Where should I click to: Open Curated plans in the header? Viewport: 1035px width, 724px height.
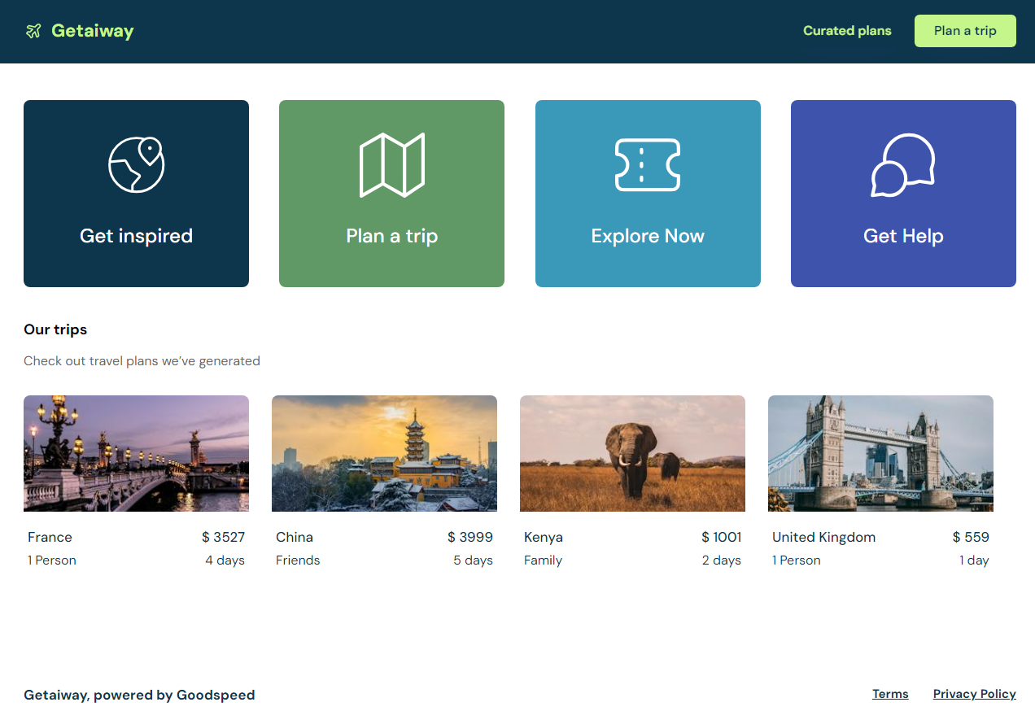[x=847, y=31]
